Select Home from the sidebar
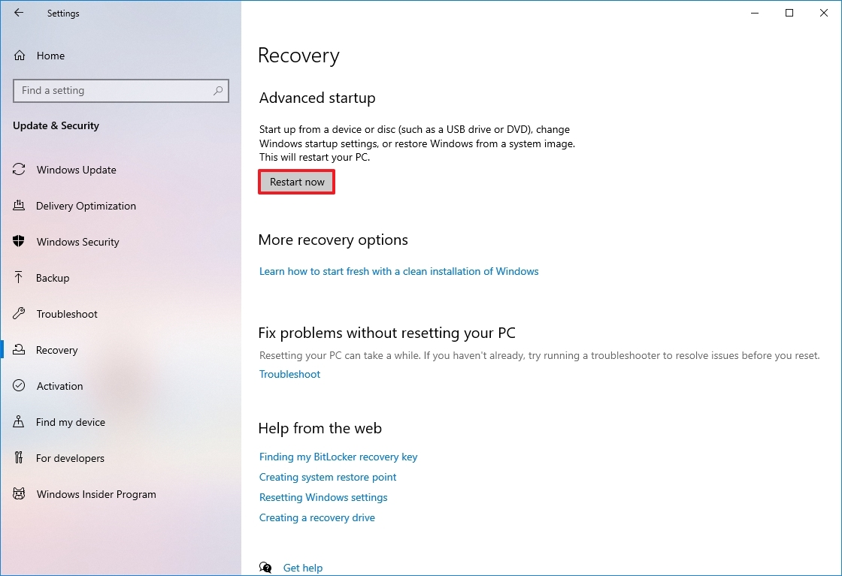Screen dimensions: 842x576 coord(51,56)
